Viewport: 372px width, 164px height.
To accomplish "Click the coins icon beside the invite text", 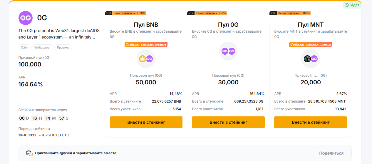I will [x=29, y=153].
